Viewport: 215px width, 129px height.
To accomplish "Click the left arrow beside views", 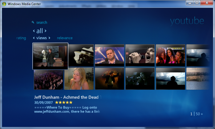I will tap(34, 38).
